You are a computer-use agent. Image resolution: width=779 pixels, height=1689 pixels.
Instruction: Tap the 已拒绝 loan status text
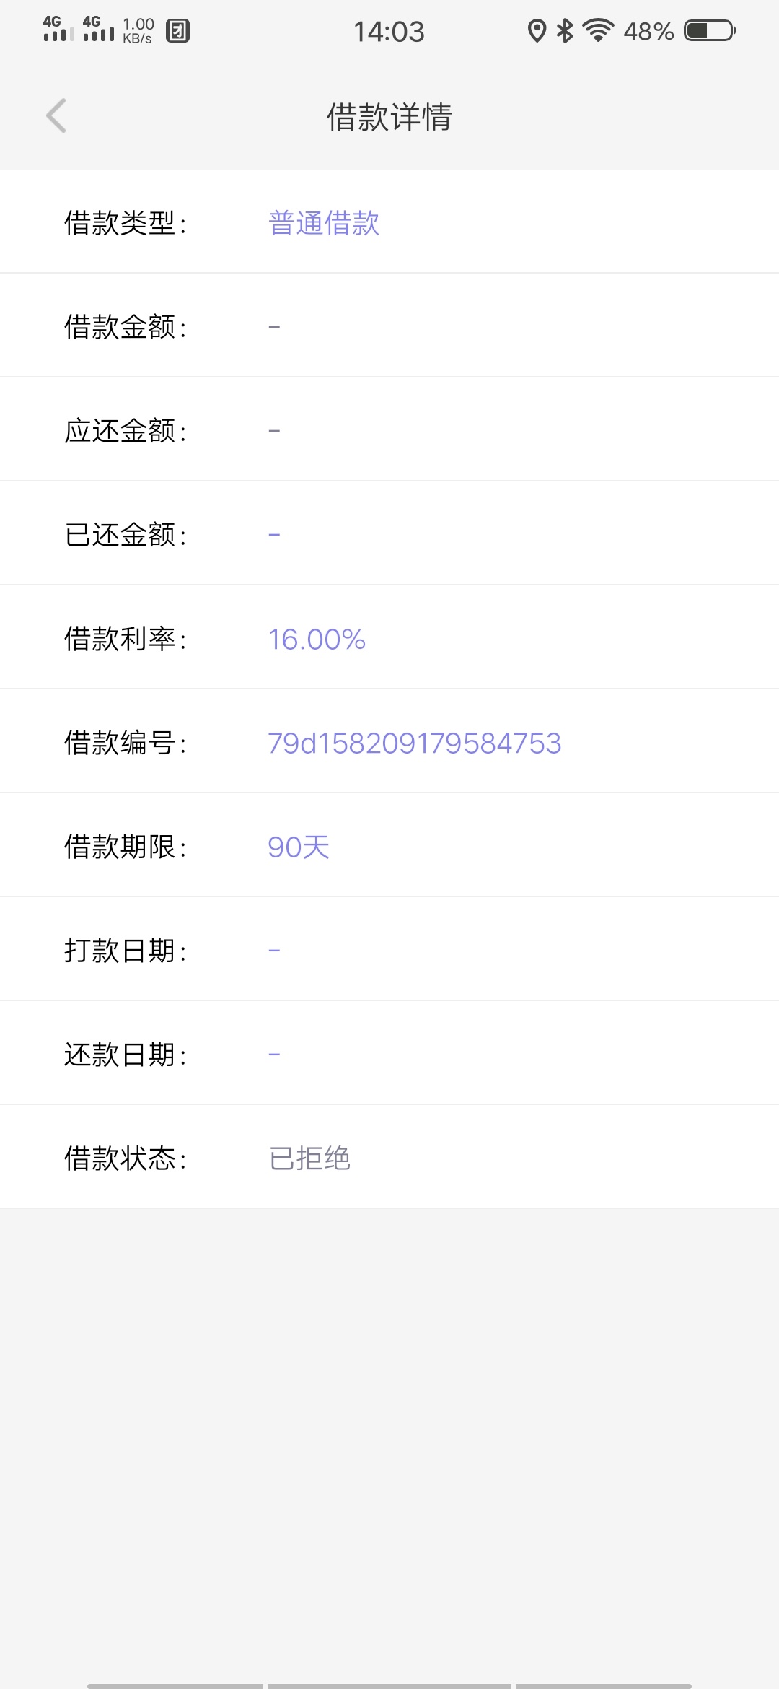point(309,1158)
